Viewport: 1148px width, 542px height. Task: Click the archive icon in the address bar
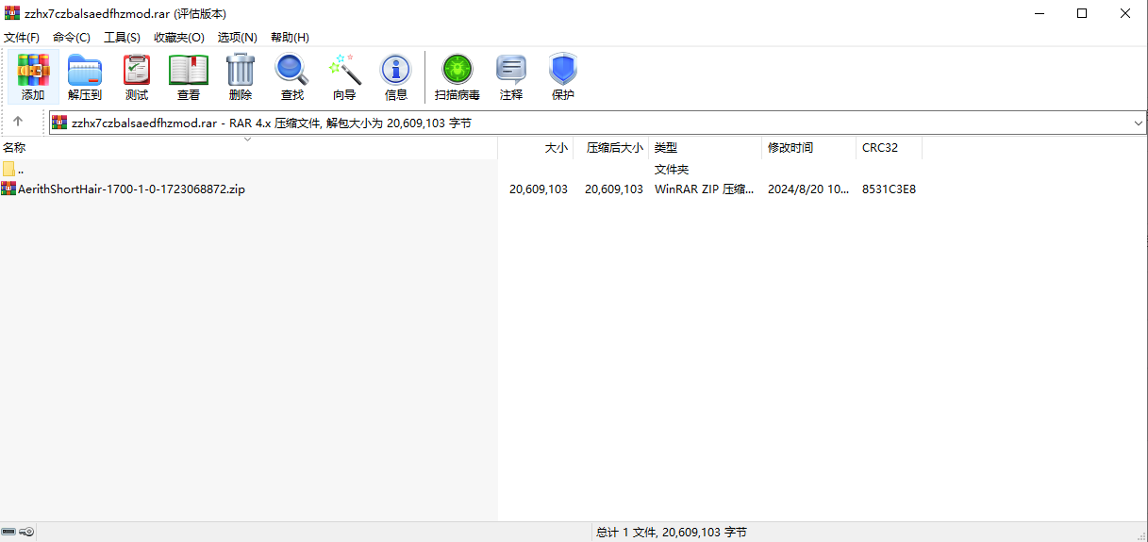(59, 123)
